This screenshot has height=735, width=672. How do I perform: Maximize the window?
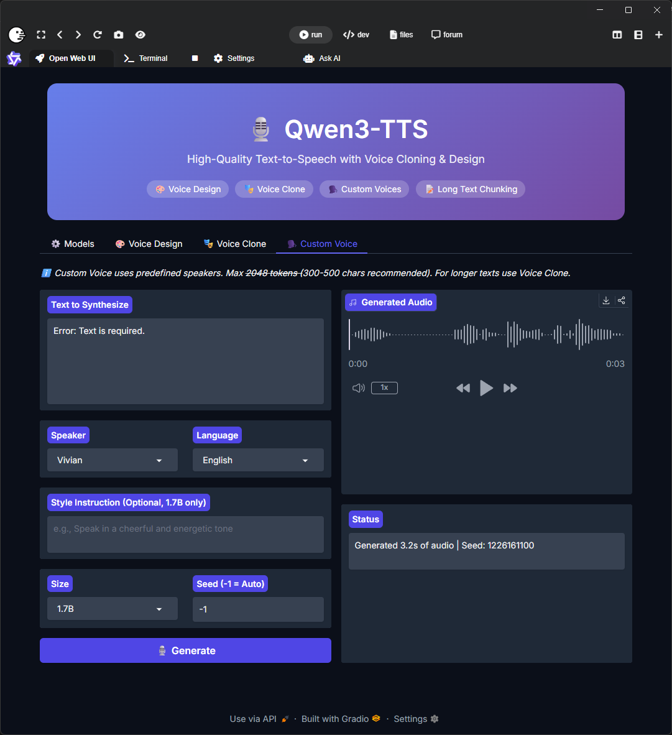(628, 10)
